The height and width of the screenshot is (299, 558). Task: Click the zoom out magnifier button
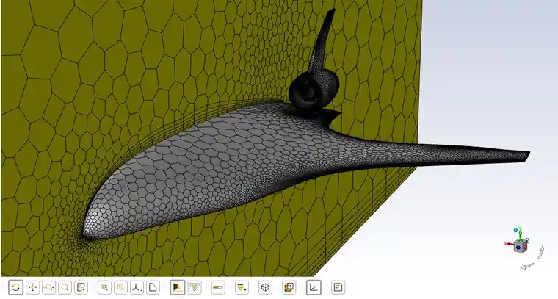120,287
